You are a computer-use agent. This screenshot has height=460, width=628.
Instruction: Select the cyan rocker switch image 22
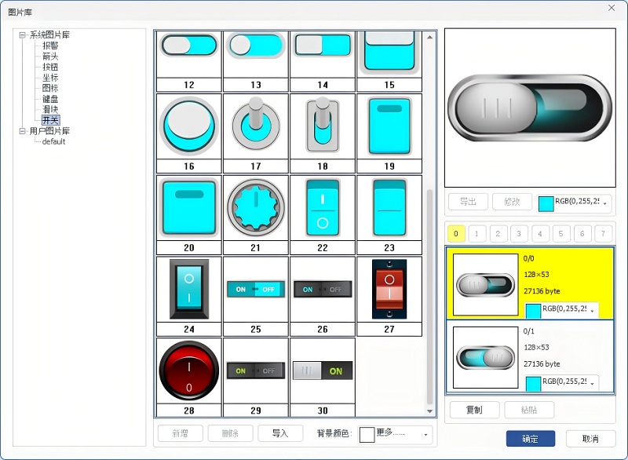(323, 207)
